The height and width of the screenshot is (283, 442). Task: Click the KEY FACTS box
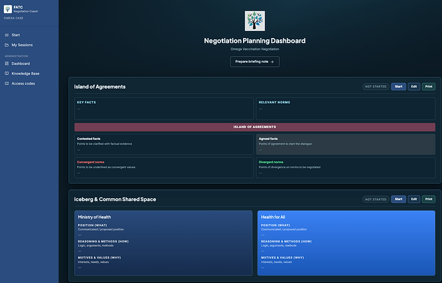point(164,109)
